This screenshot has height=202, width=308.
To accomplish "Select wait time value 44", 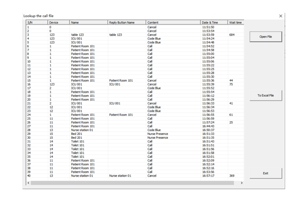I will point(231,80).
